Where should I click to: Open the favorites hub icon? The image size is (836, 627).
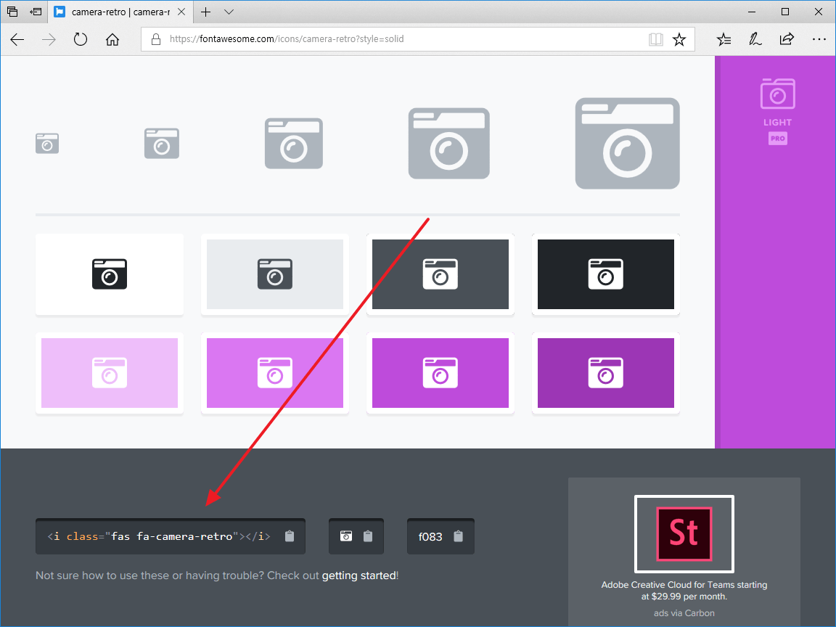pyautogui.click(x=724, y=40)
